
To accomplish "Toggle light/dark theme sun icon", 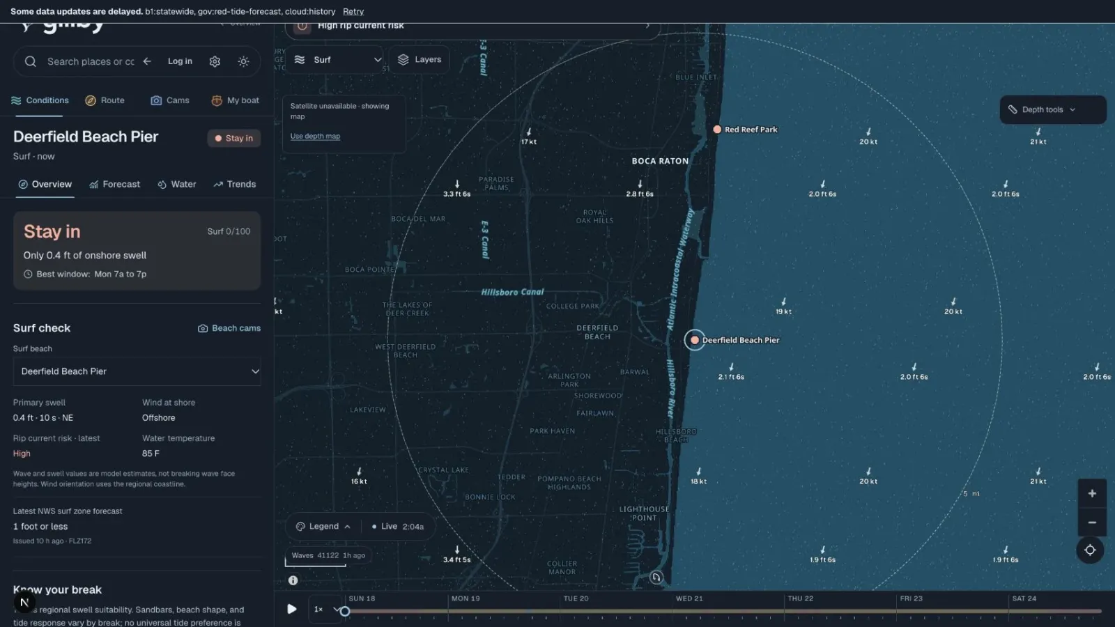I will tap(243, 61).
